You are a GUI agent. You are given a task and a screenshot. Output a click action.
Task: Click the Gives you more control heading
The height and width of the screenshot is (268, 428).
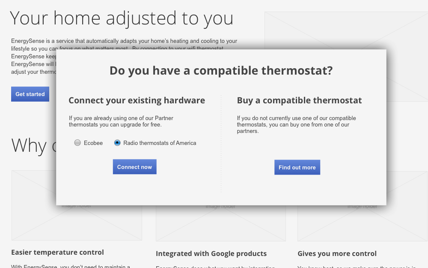(x=337, y=253)
